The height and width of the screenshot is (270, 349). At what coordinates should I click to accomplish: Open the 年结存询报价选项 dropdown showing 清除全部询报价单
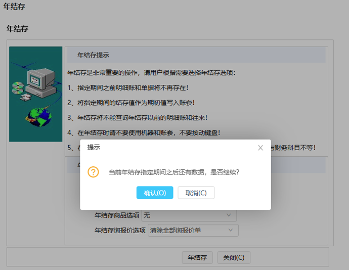pyautogui.click(x=192, y=231)
